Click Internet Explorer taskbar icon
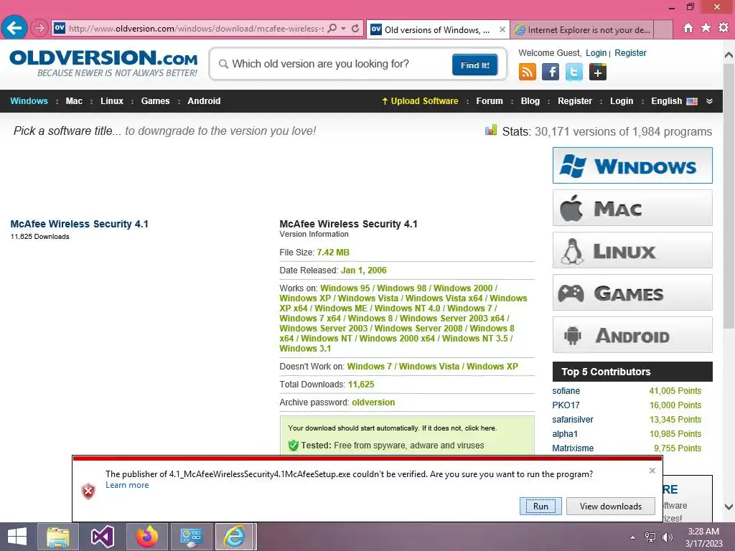Viewport: 735px width, 551px height. (x=235, y=537)
